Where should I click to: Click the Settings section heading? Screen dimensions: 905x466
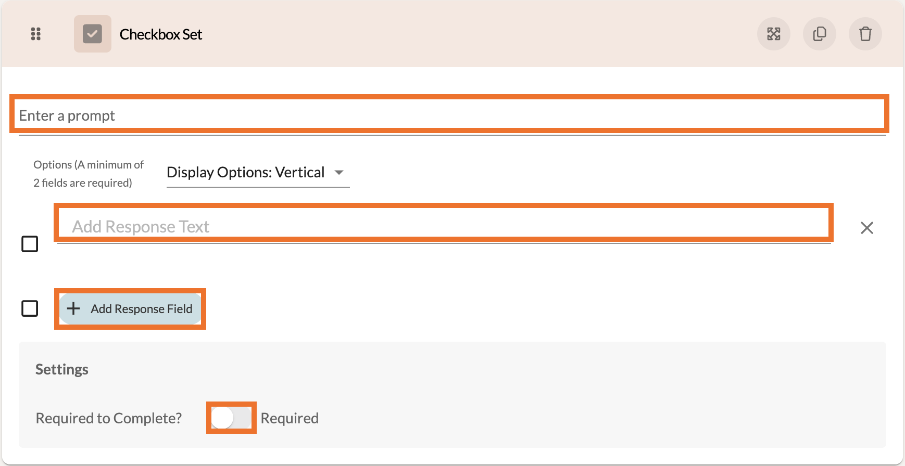pyautogui.click(x=62, y=369)
